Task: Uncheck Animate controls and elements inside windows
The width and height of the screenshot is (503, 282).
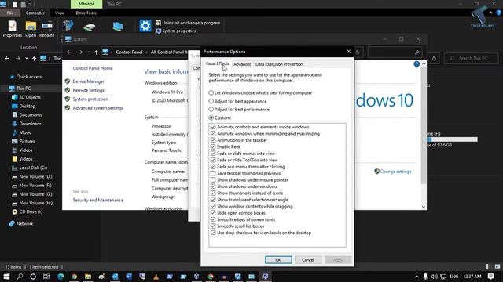Action: point(213,127)
